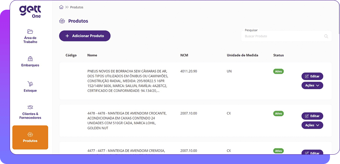The width and height of the screenshot is (340, 164).
Task: Click the Produtos heading box icon
Action: (x=62, y=21)
